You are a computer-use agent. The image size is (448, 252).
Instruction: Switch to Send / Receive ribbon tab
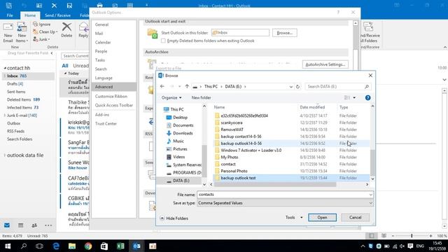[x=57, y=15]
